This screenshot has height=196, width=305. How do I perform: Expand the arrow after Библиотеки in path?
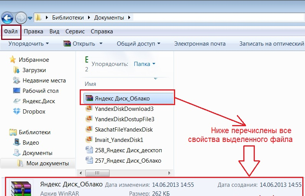89,18
